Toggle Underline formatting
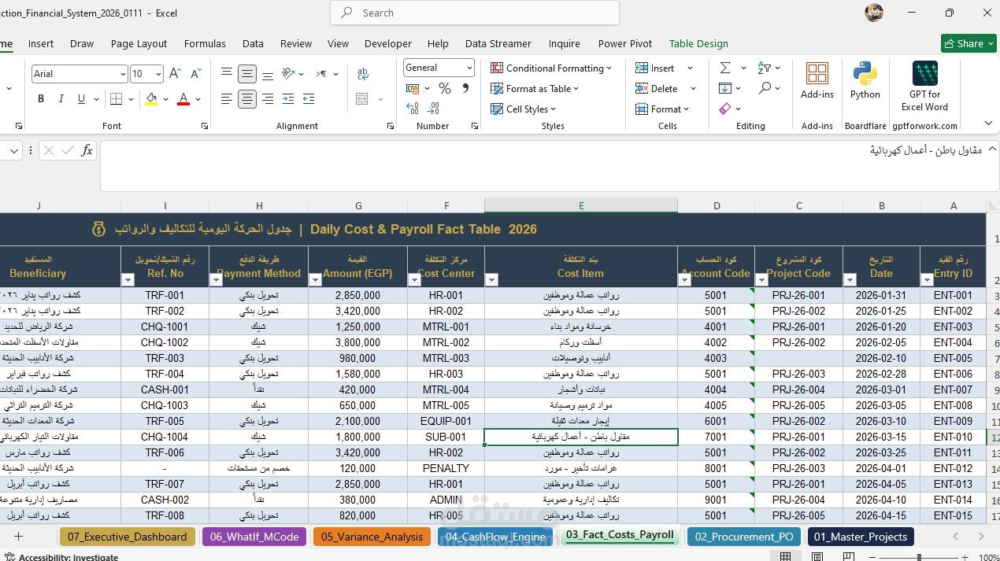Viewport: 1000px width, 561px height. [x=81, y=99]
